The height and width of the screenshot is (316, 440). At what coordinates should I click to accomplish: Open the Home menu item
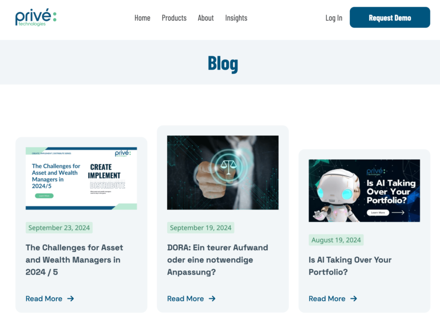pos(142,18)
